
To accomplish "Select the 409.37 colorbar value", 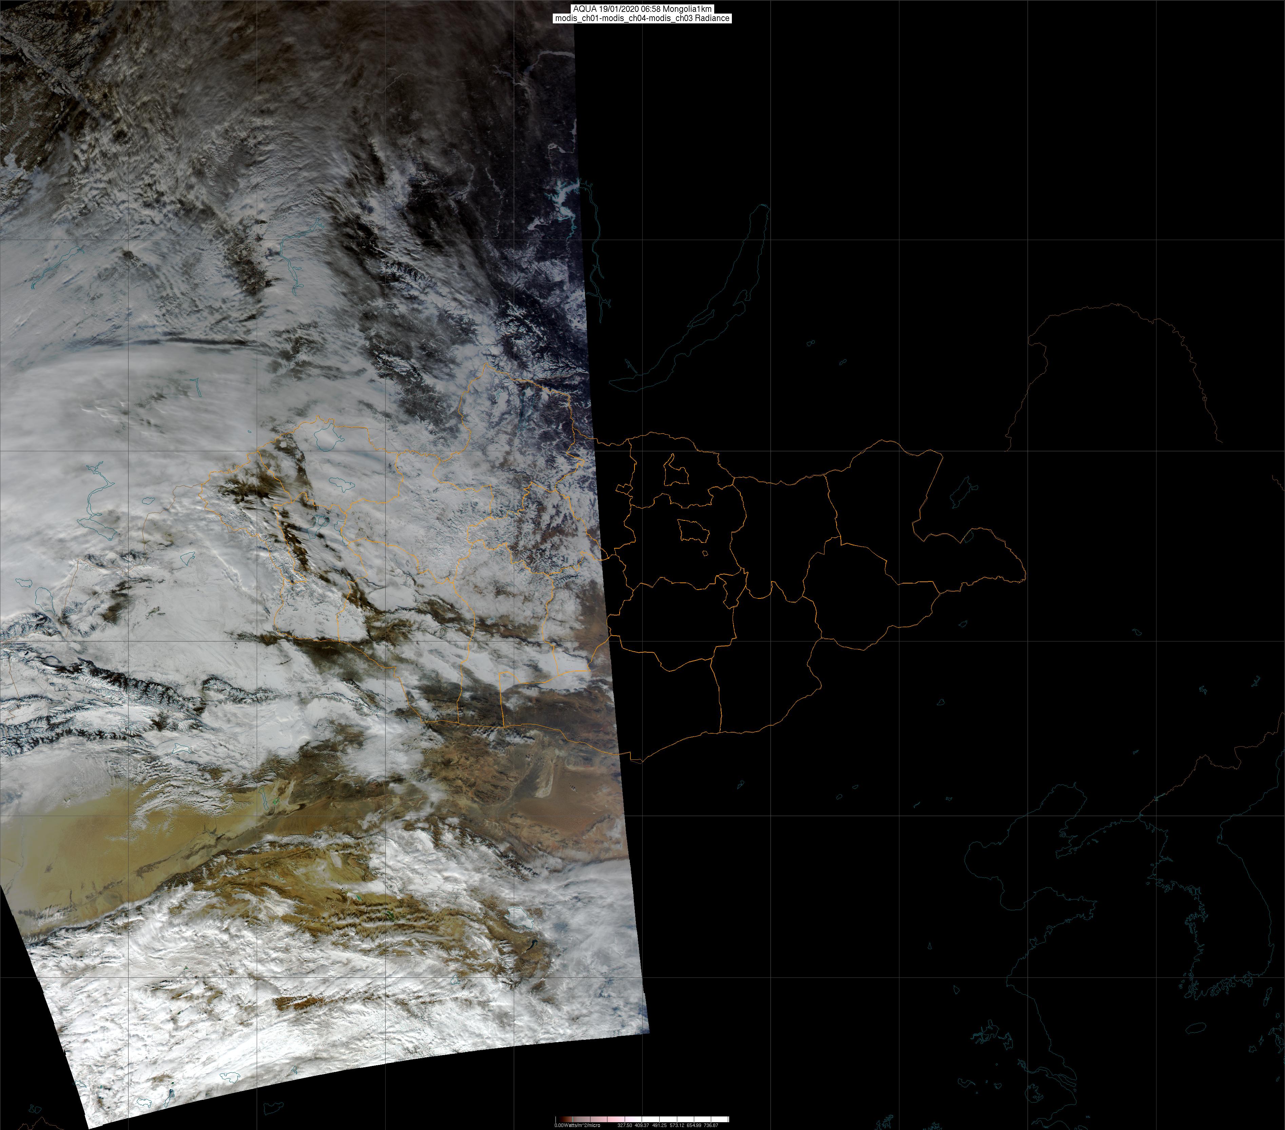I will (642, 1125).
